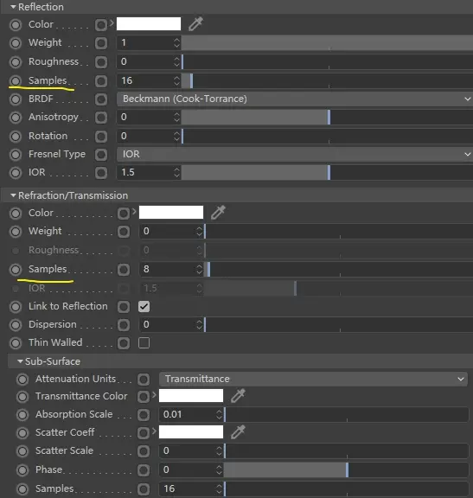Toggle the Scatter Scale node port
Screen dimensions: 473x498
[144, 451]
